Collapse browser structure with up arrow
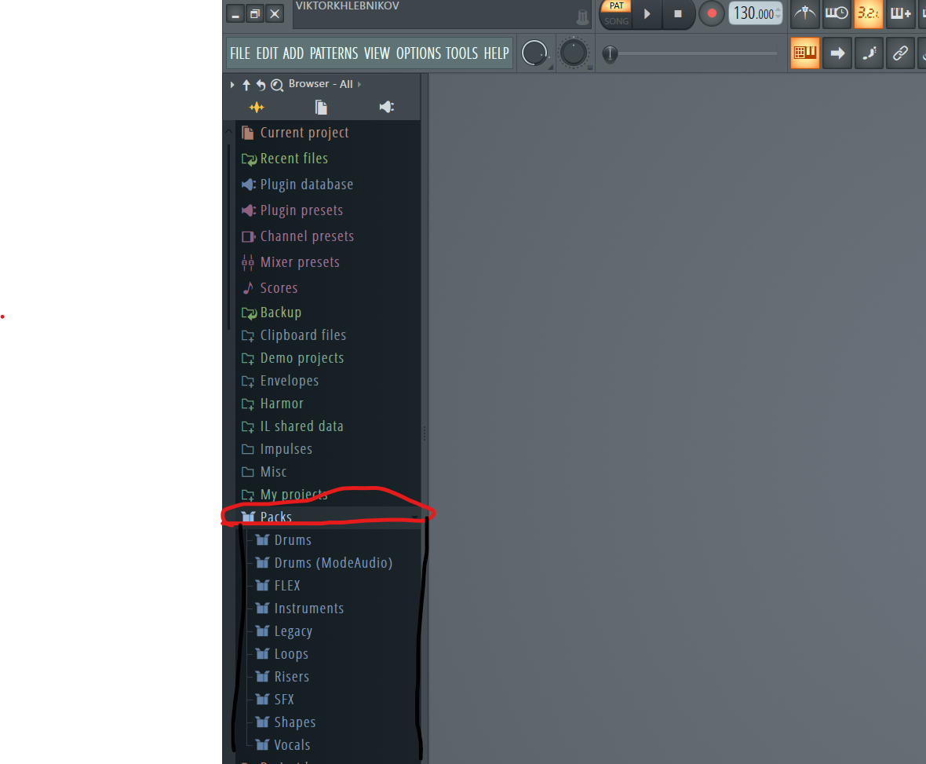 point(246,85)
